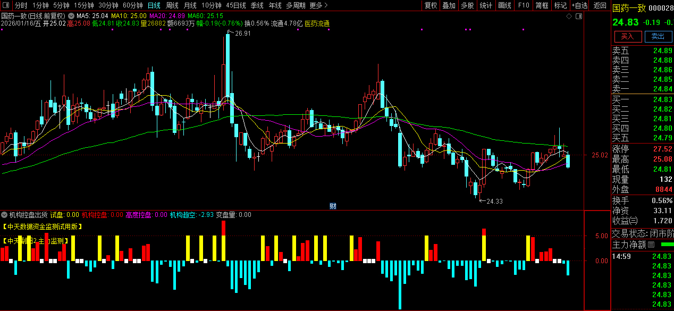Select the 60分钟 period tab
Screen dimensions: 674x311
pos(132,5)
